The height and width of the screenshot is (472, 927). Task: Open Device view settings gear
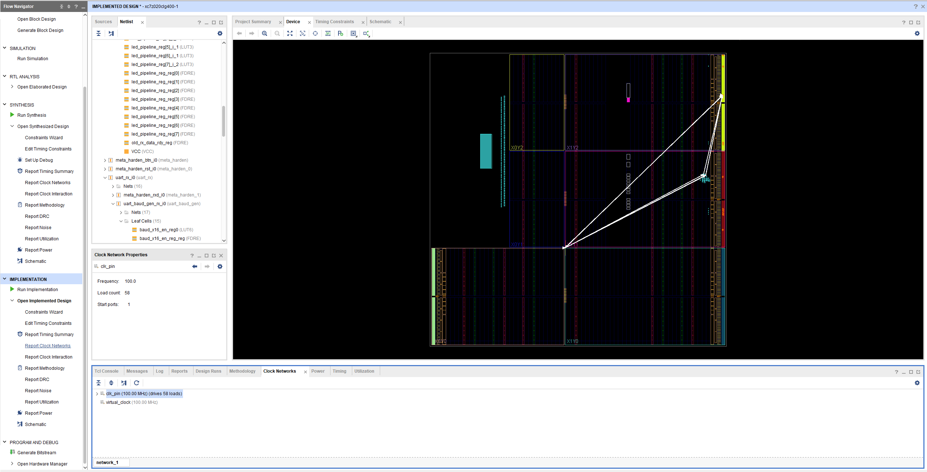click(917, 33)
